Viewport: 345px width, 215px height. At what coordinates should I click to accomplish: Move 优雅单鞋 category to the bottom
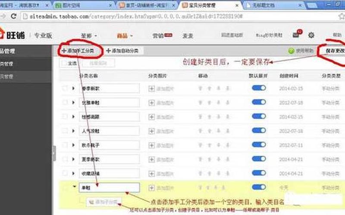228,102
